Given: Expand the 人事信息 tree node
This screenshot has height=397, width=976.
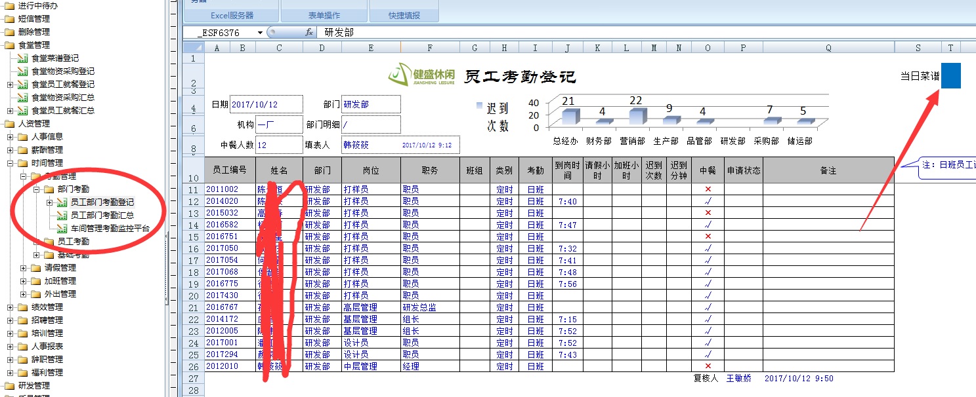Looking at the screenshot, I should (x=11, y=137).
